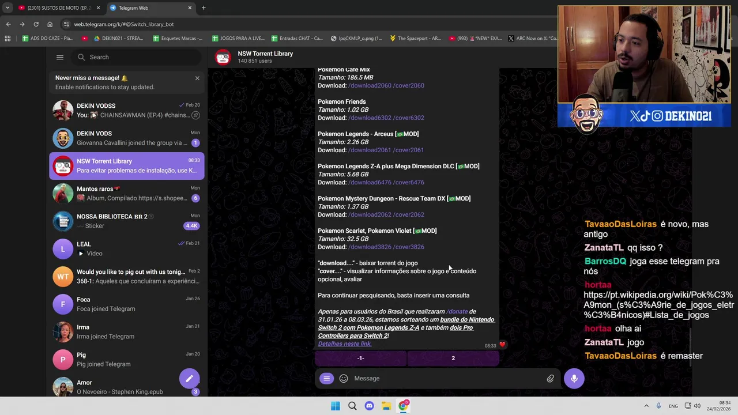738x415 pixels.
Task: Dismiss the notifications banner
Action: click(197, 78)
